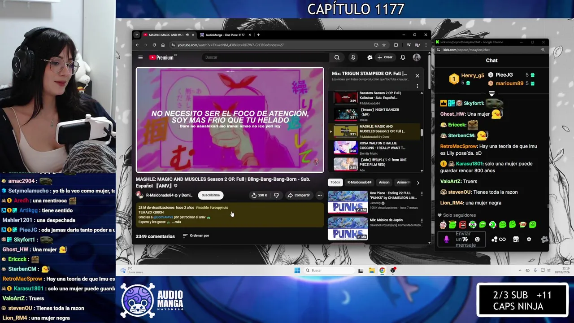This screenshot has width=574, height=323.
Task: Bookmark this page with the star icon
Action: point(384,45)
